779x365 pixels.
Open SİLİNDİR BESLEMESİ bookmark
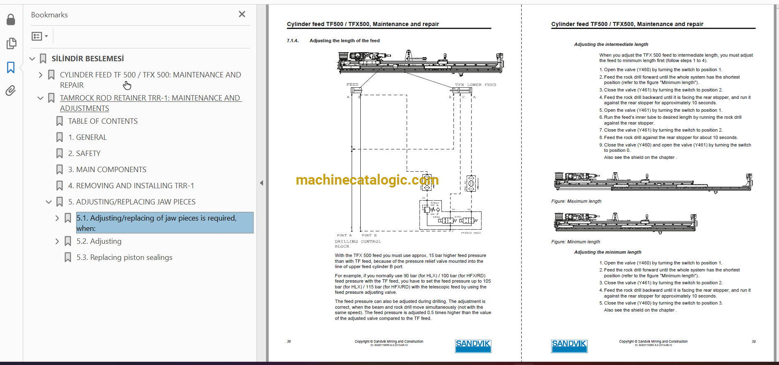(88, 59)
